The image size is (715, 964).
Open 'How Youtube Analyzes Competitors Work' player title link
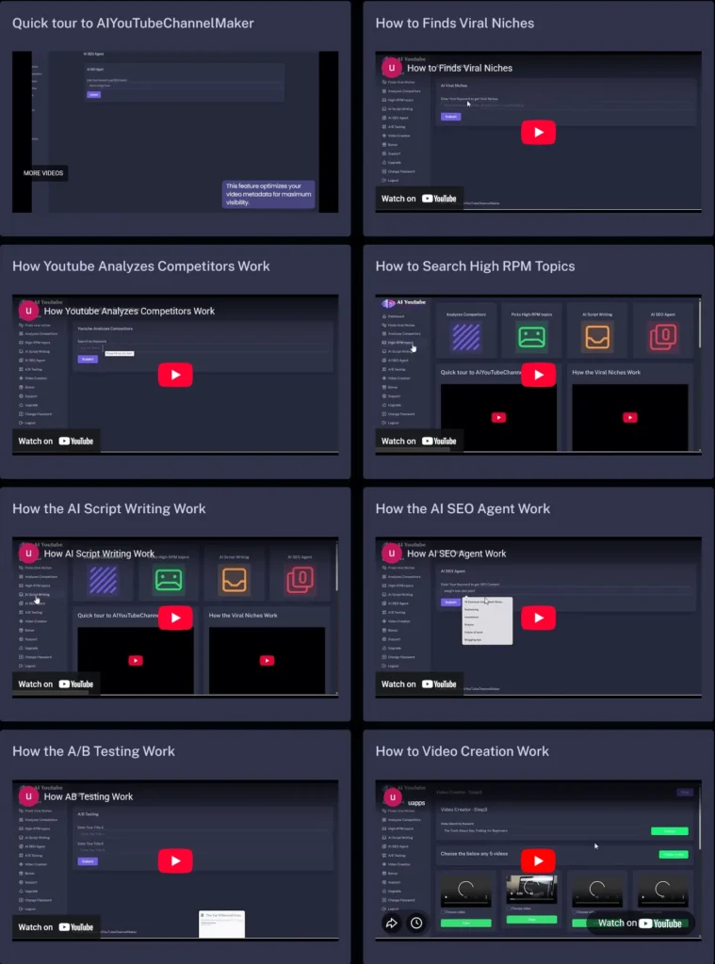click(x=129, y=311)
